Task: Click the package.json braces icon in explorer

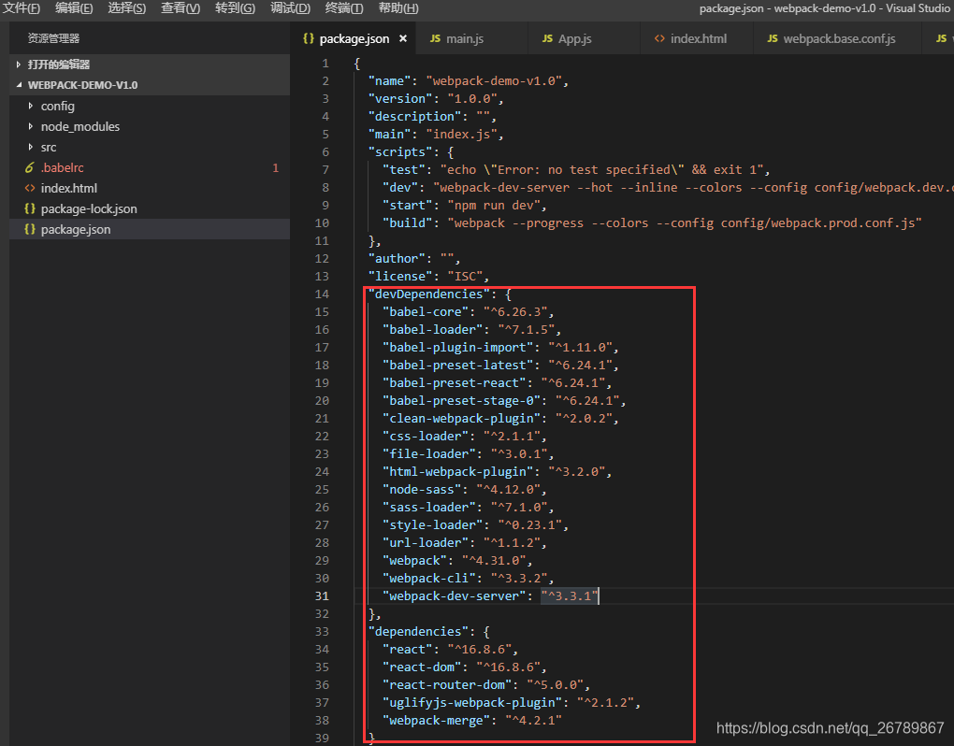Action: (29, 229)
